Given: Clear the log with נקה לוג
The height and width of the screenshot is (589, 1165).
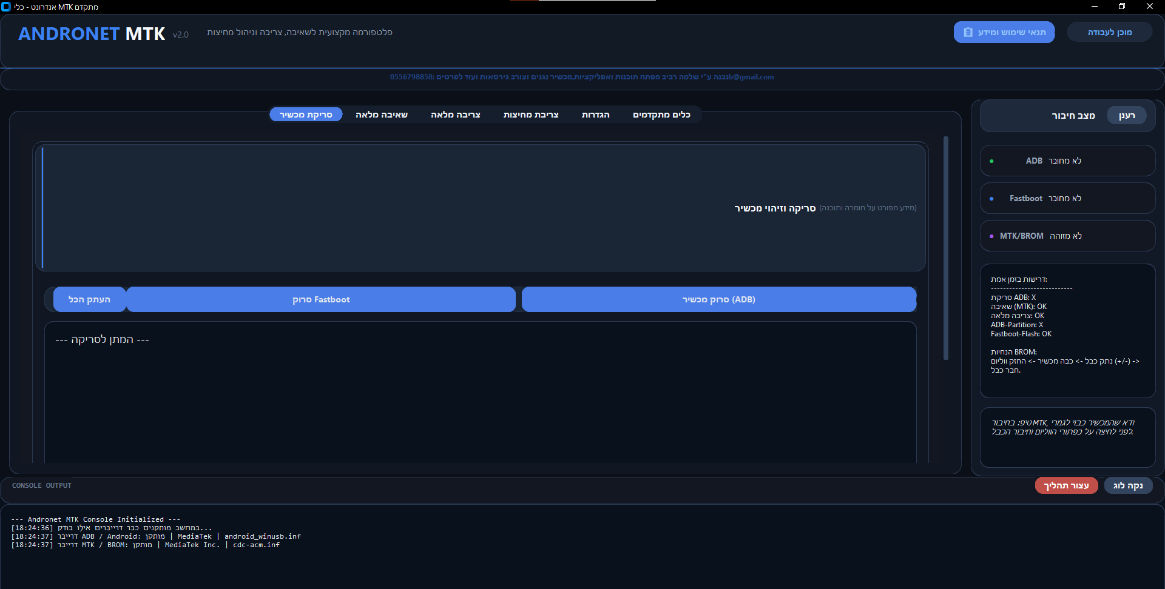Looking at the screenshot, I should coord(1128,485).
